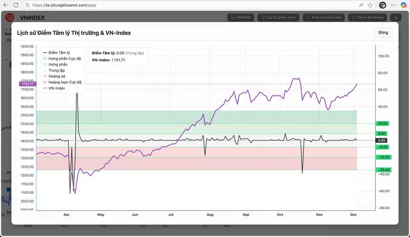
Task: Open the VNINDEX chart button in header
Action: [240, 17]
